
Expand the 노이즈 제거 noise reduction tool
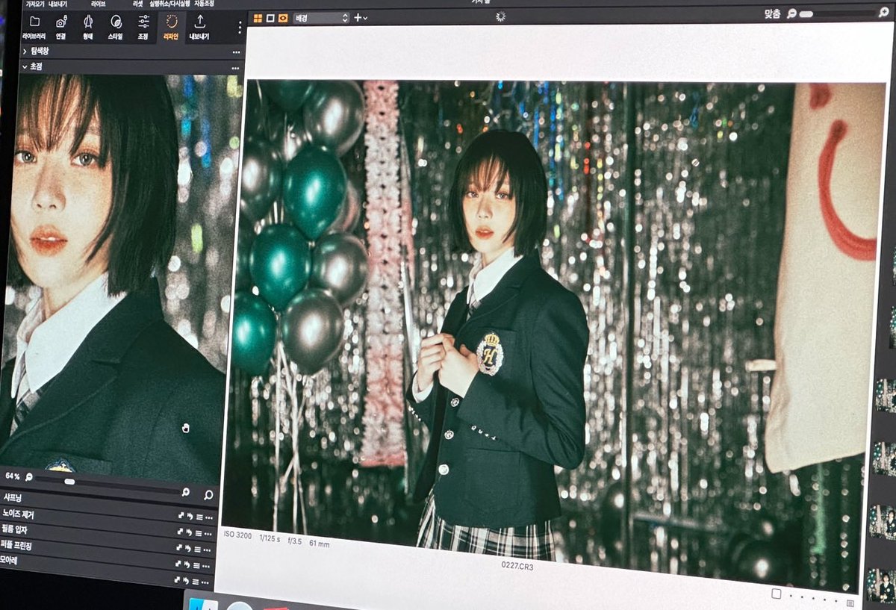(x=18, y=514)
